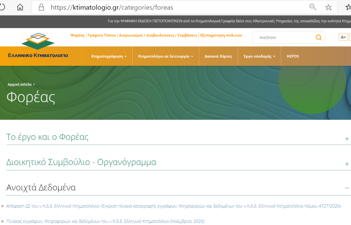Go to browser home page icon
The image size is (351, 225).
coord(20,8)
